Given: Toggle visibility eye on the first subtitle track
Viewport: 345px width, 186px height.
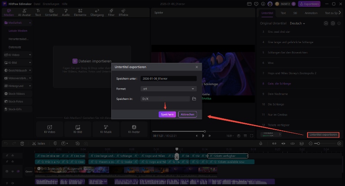Looking at the screenshot, I should tap(13, 155).
